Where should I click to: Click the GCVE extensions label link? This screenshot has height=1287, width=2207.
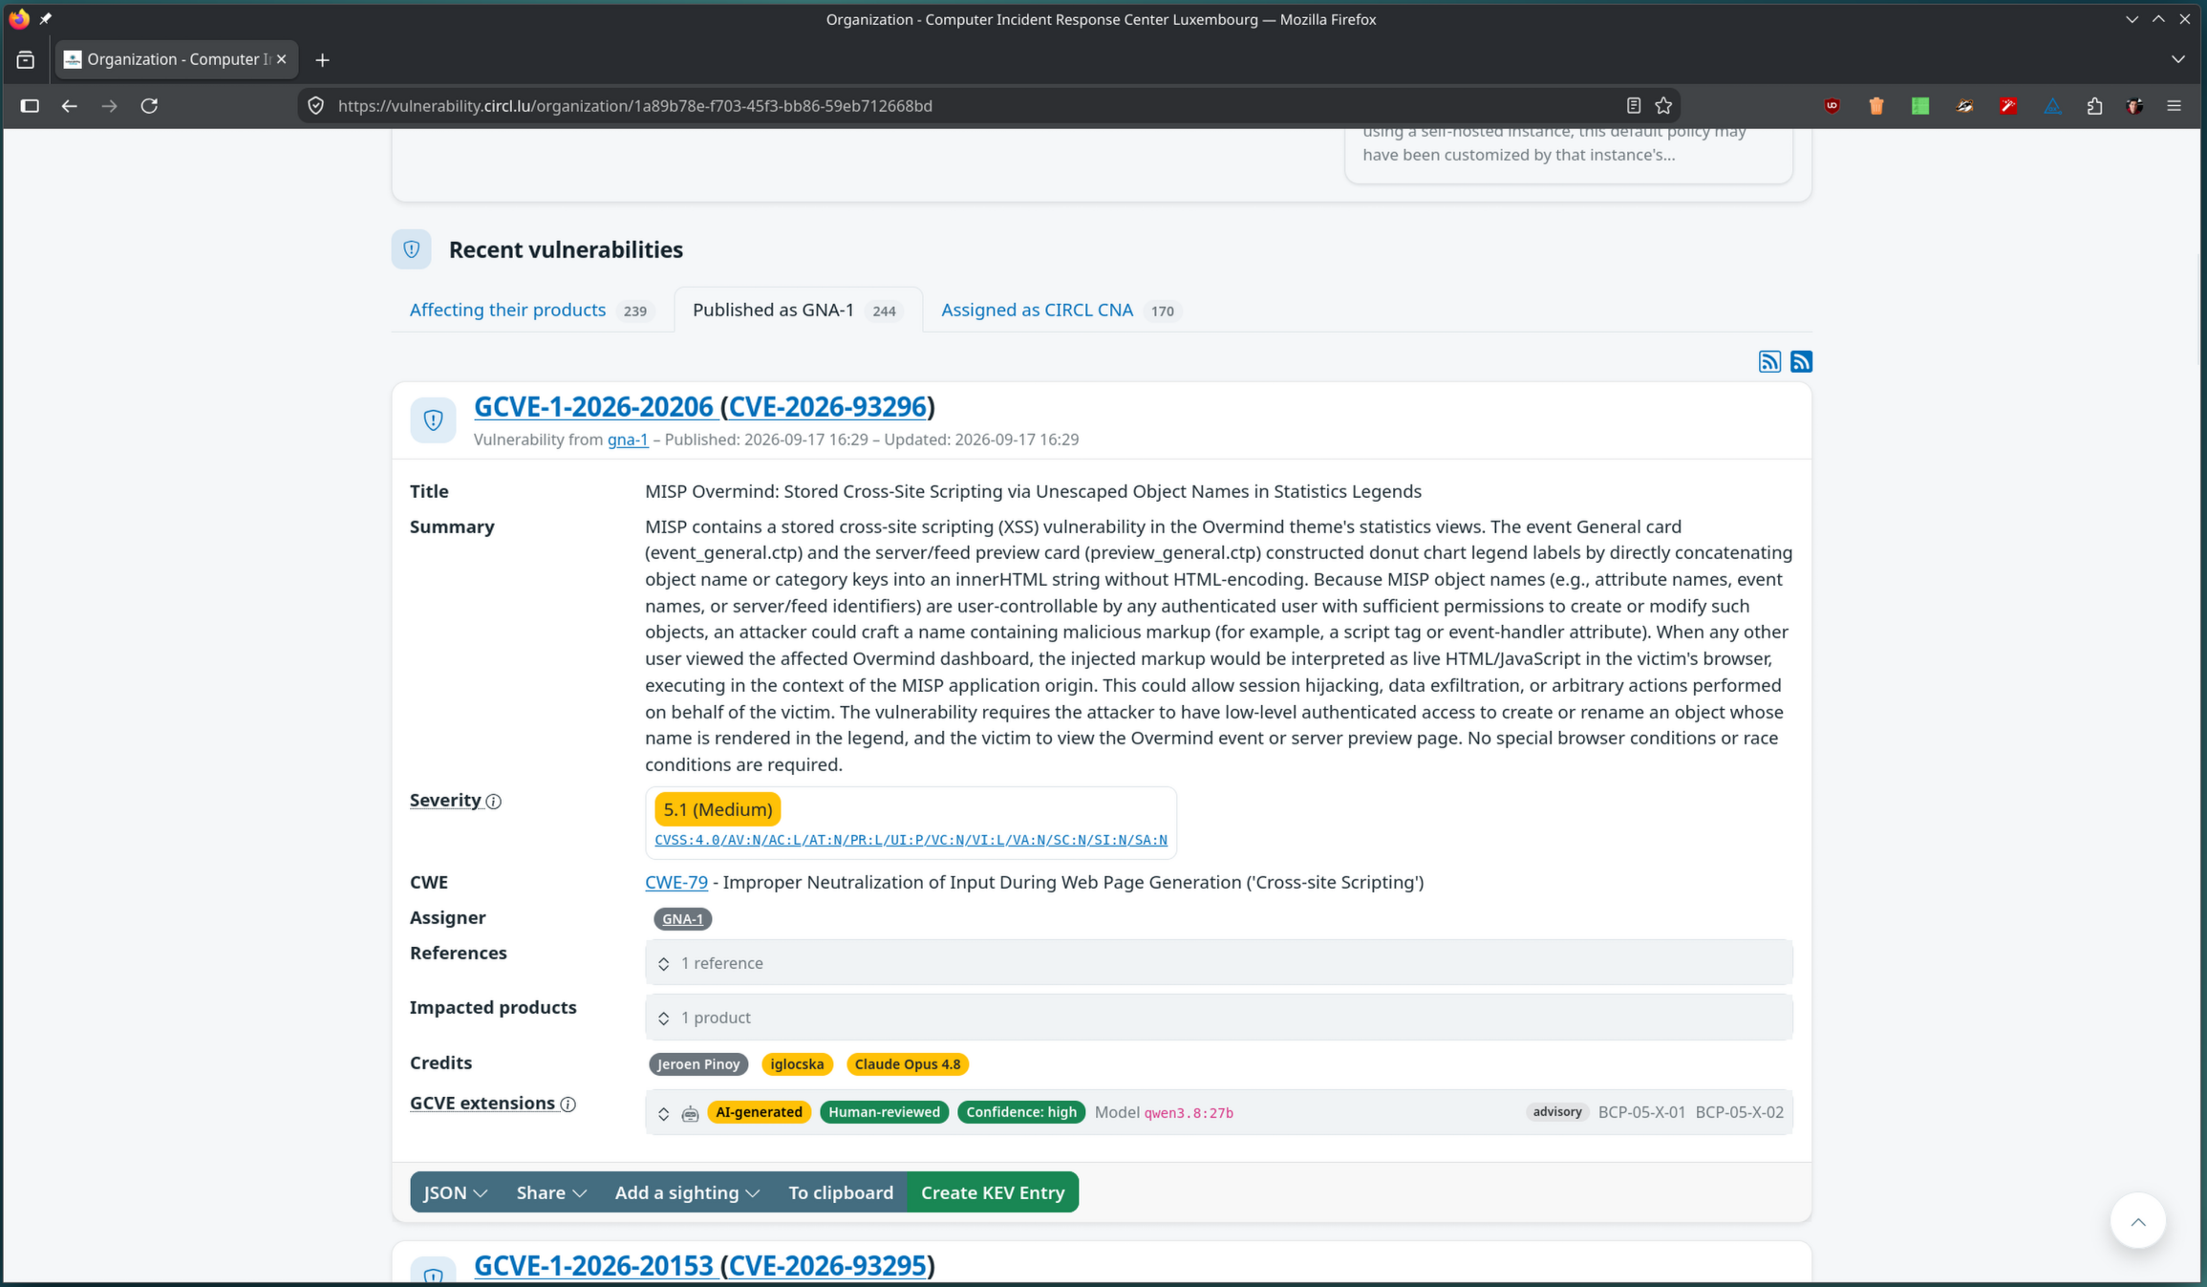click(482, 1104)
